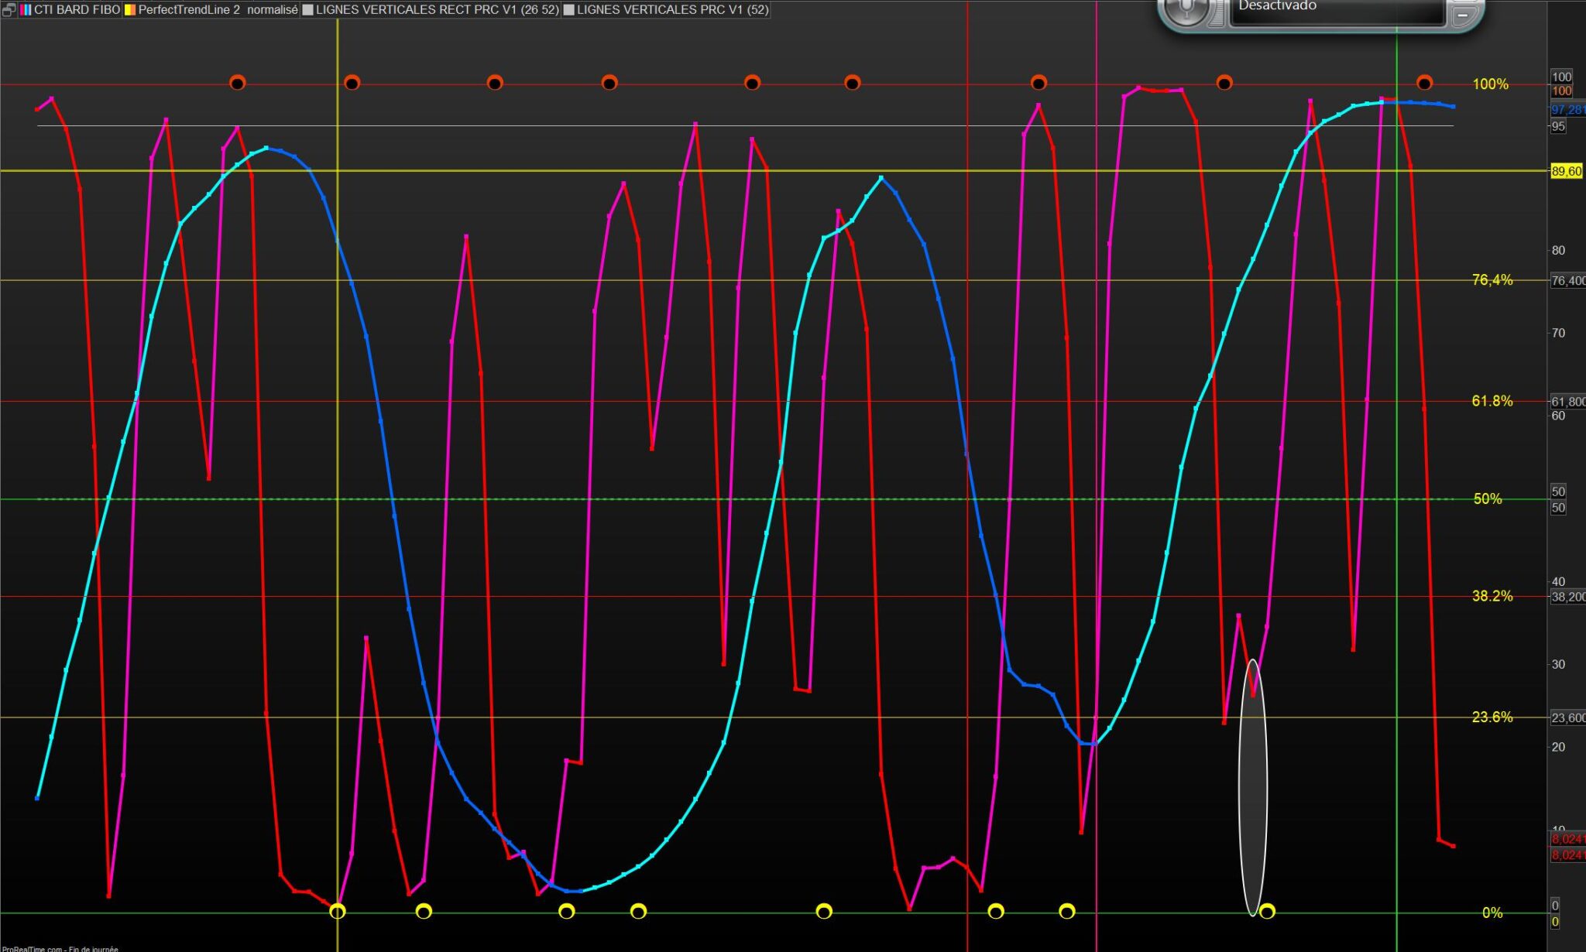This screenshot has width=1586, height=952.
Task: Click the first orange dot on the 100% line
Action: point(238,83)
